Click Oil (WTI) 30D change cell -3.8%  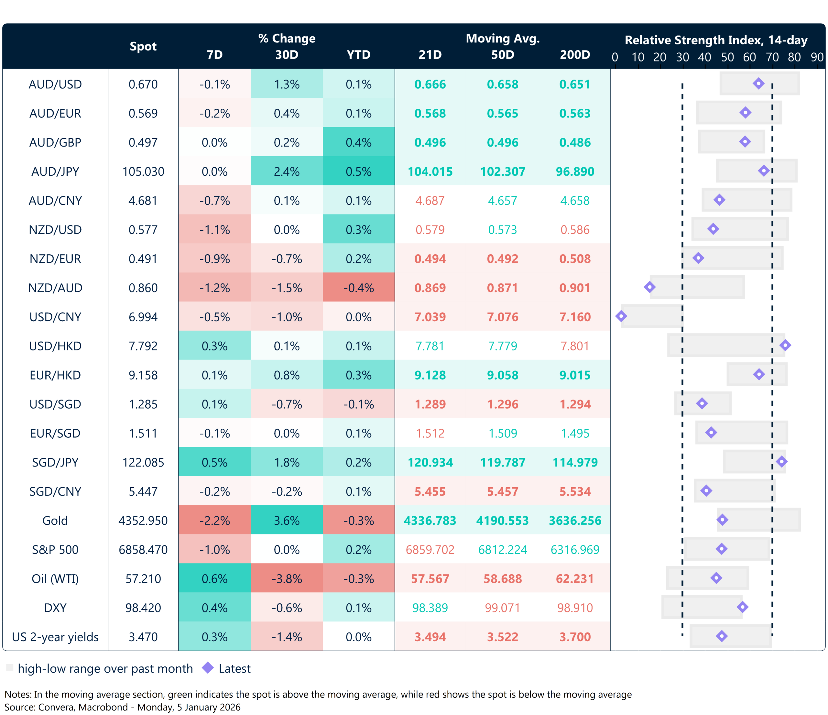point(287,578)
